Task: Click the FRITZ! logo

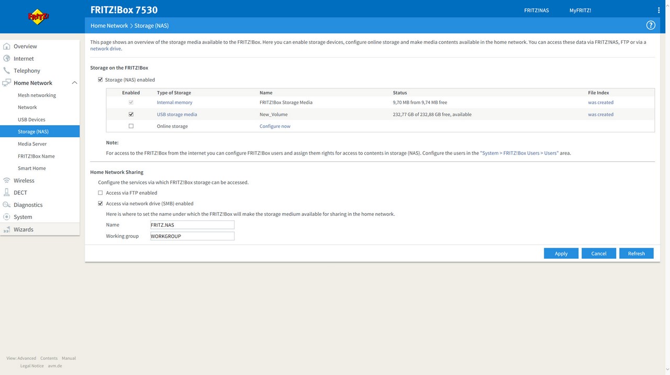Action: [x=38, y=17]
